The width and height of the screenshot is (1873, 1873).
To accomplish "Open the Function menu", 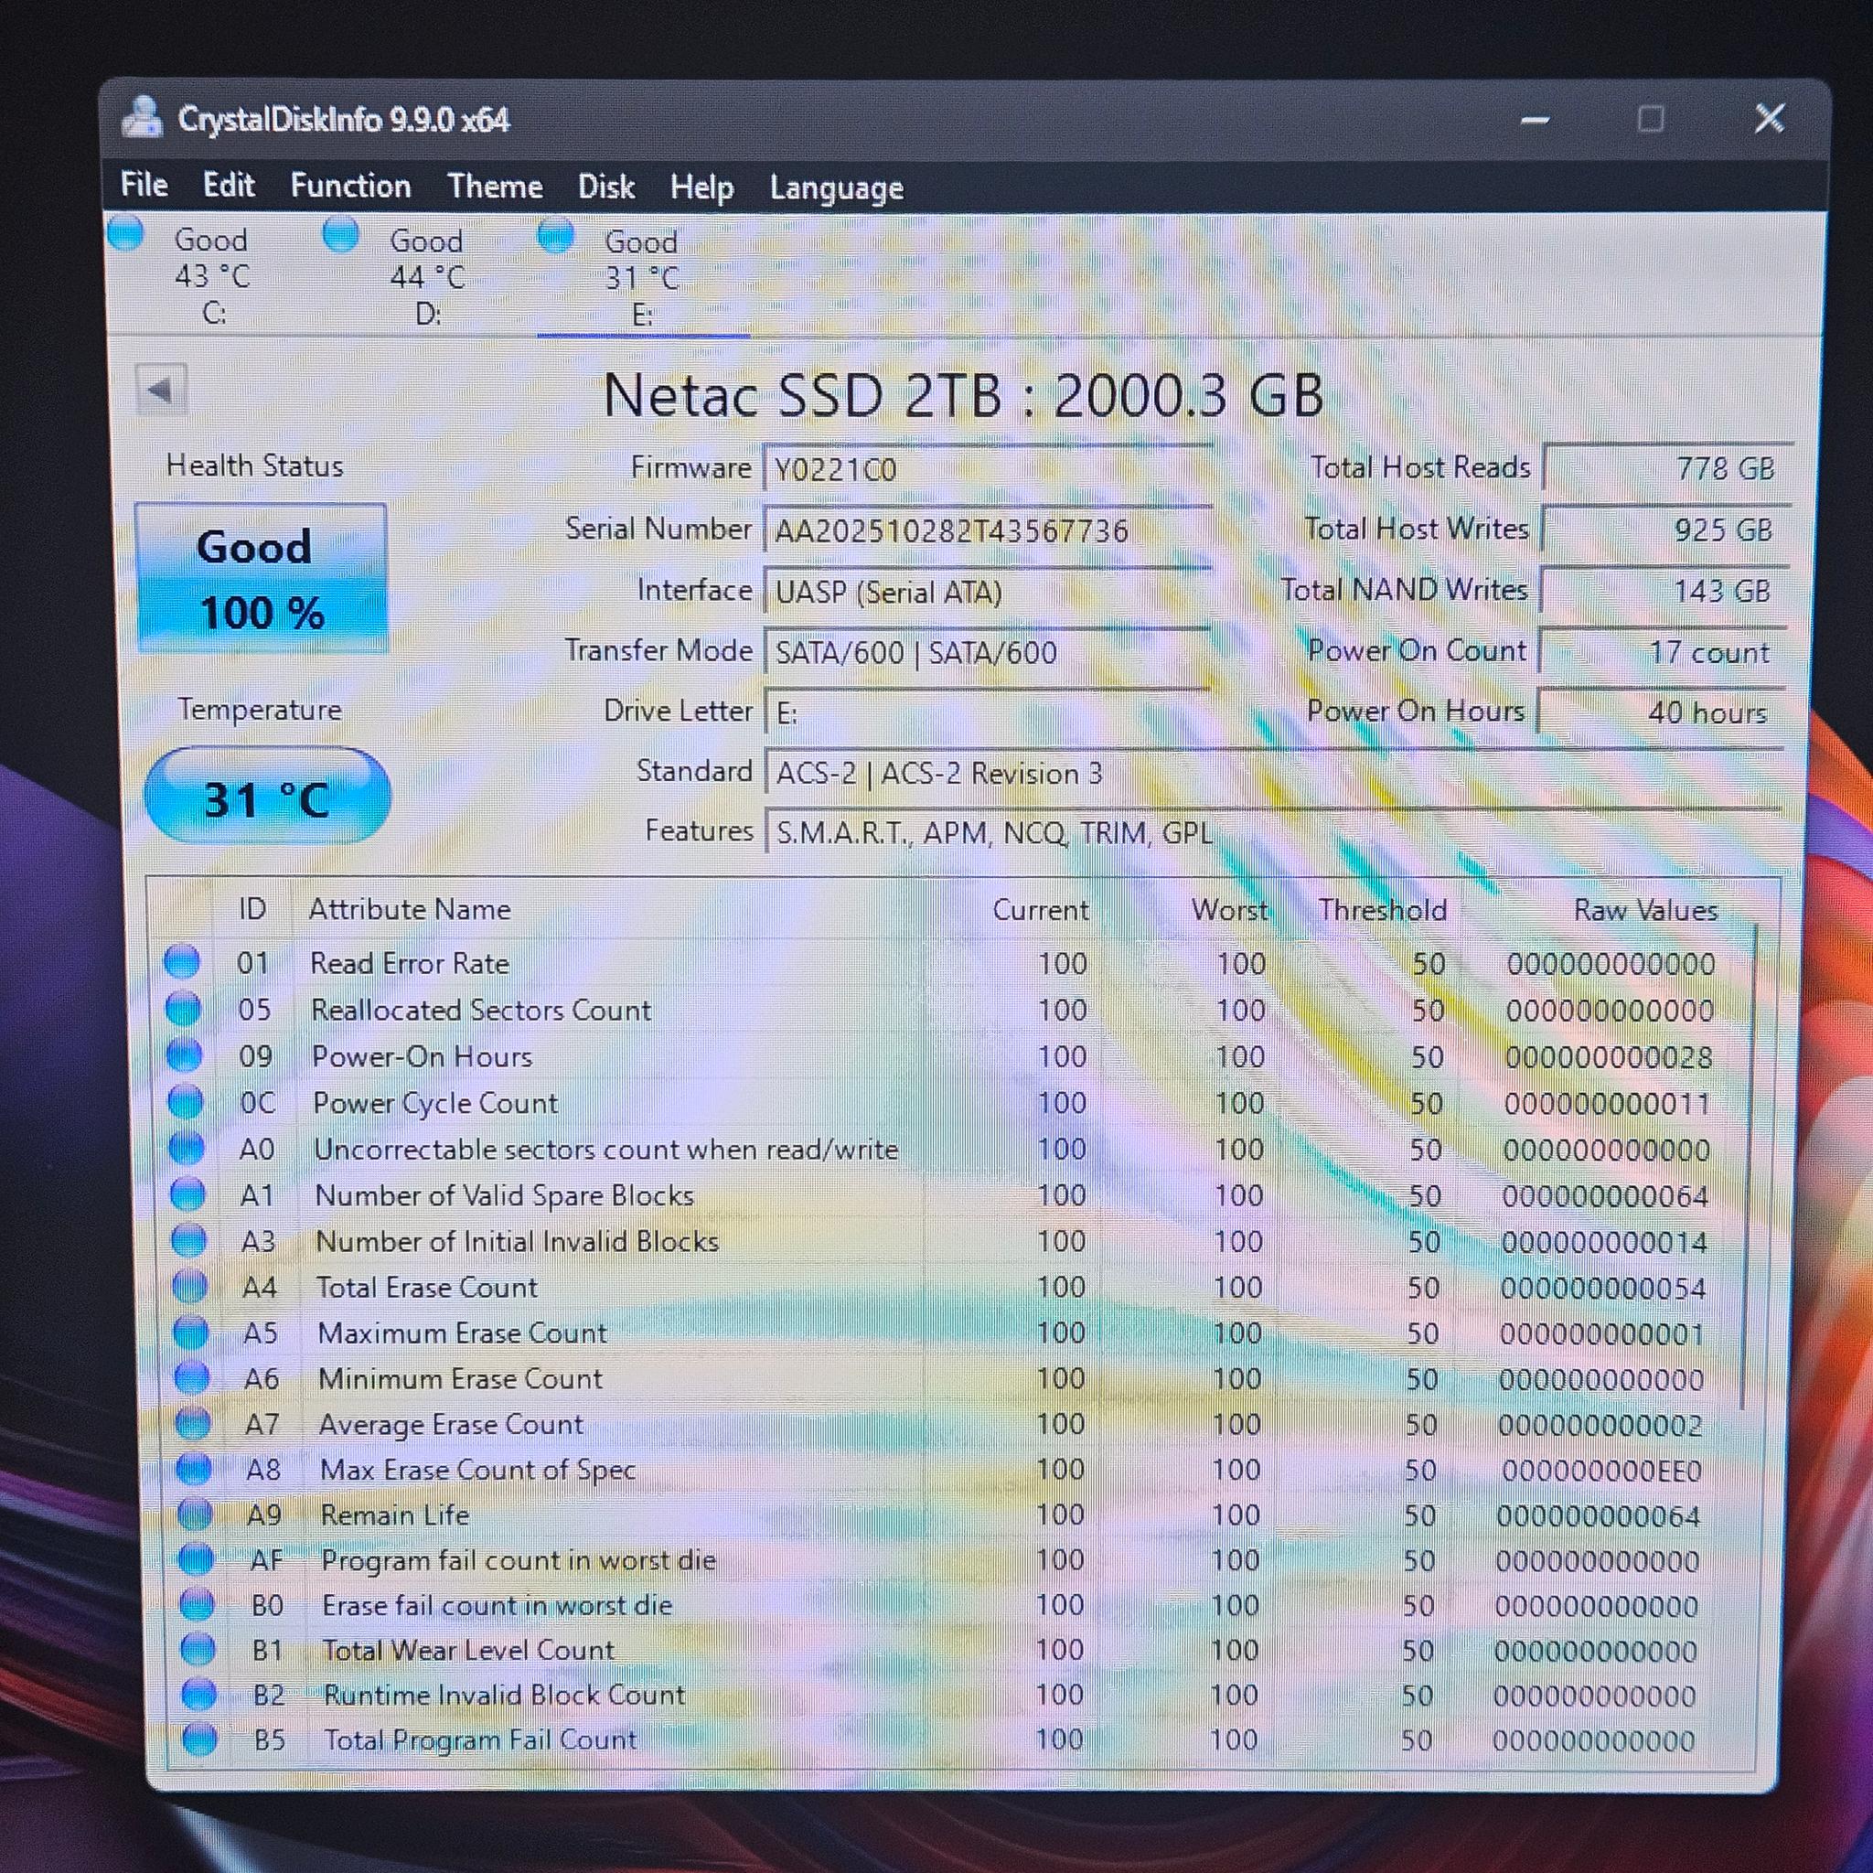I will click(x=350, y=187).
